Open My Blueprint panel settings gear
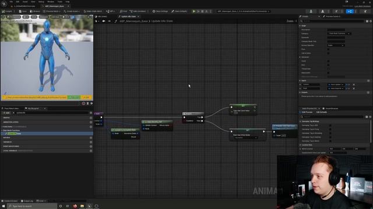373x209 pixels. (91, 113)
